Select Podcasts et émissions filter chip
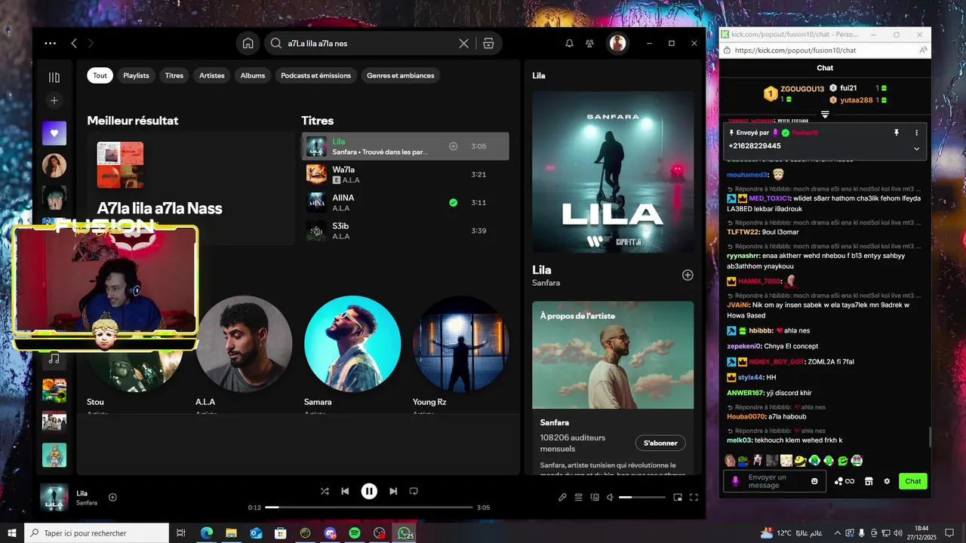 click(316, 75)
